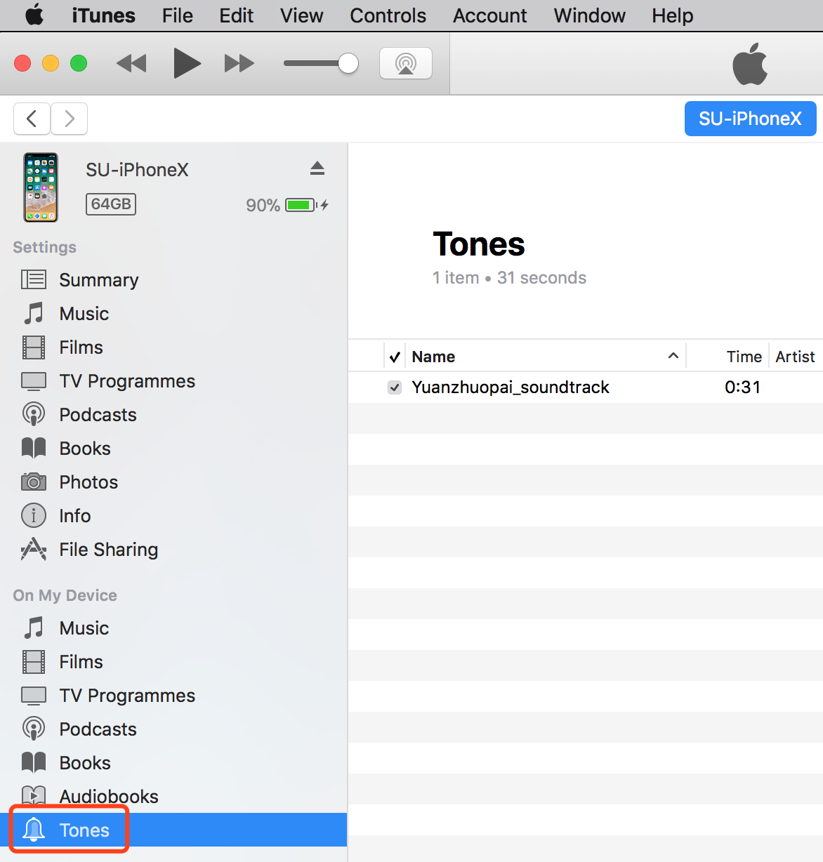Open the AirPlay output selector
The width and height of the screenshot is (823, 862).
[406, 64]
